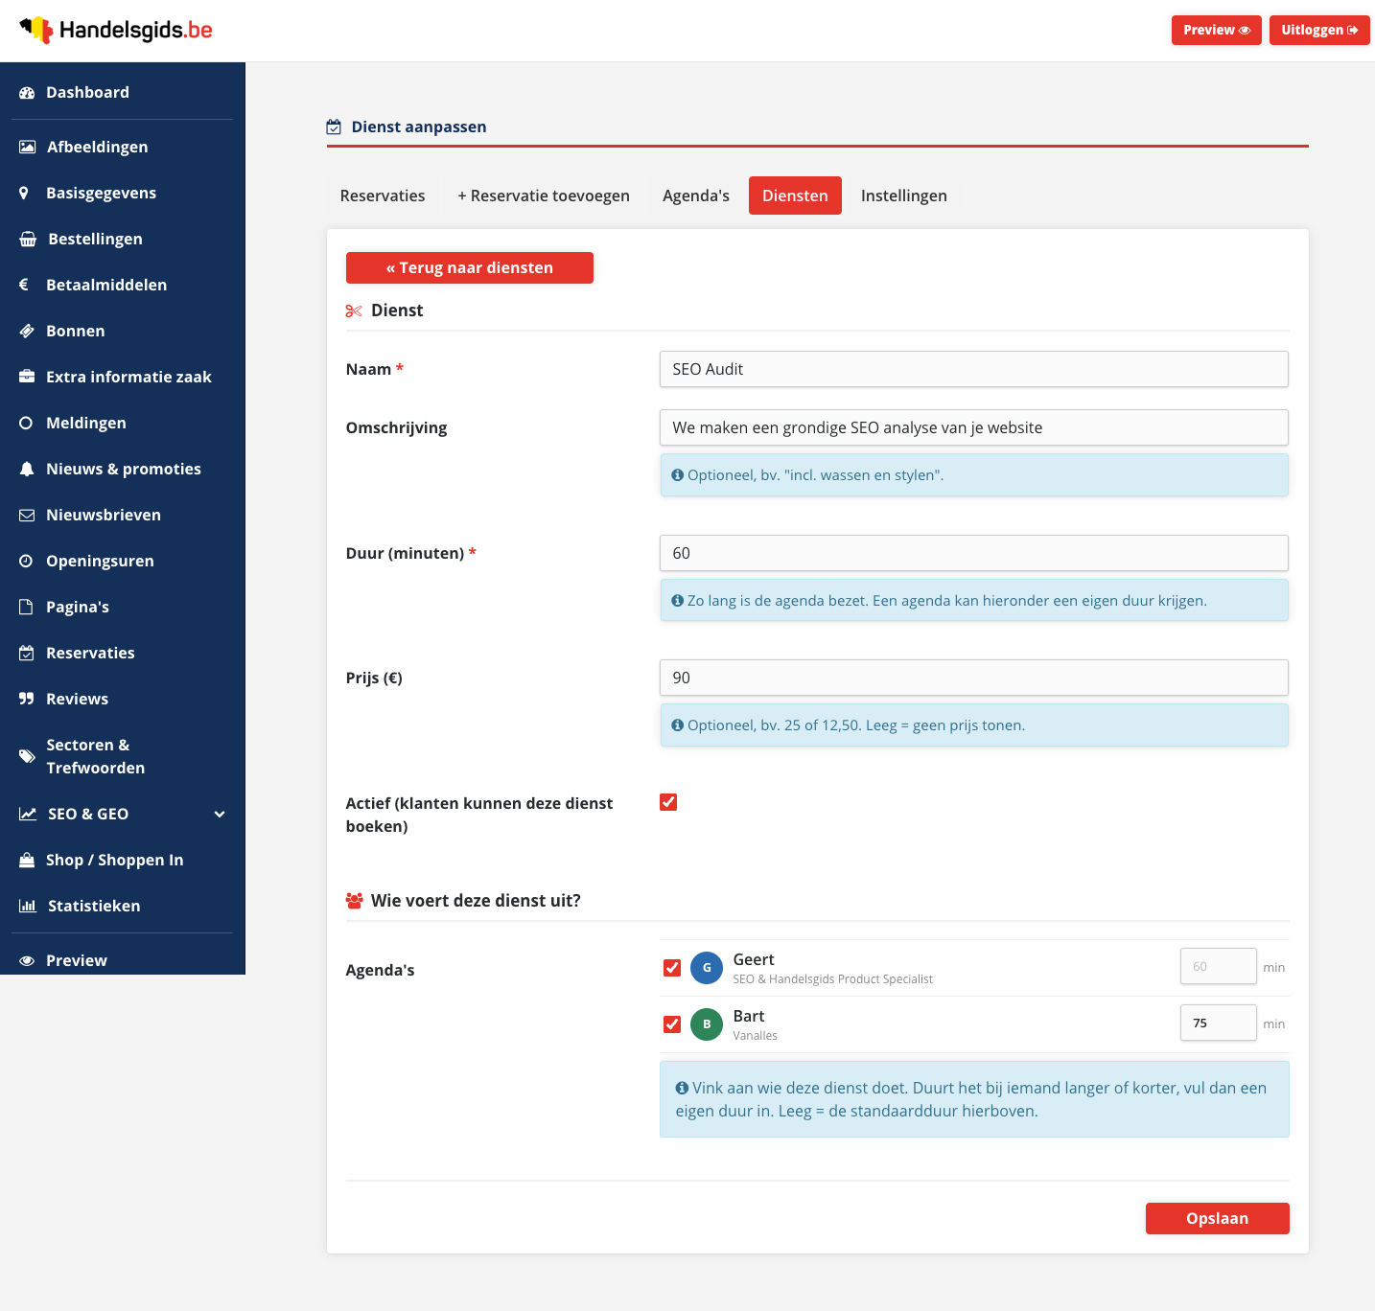Expand the SEO & GEO submenu chevron
1375x1311 pixels.
pos(220,815)
